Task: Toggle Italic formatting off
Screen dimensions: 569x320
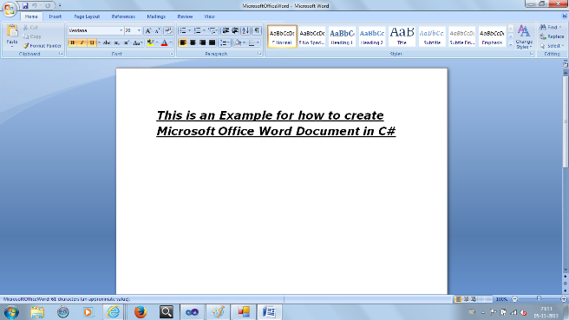Action: (x=82, y=42)
